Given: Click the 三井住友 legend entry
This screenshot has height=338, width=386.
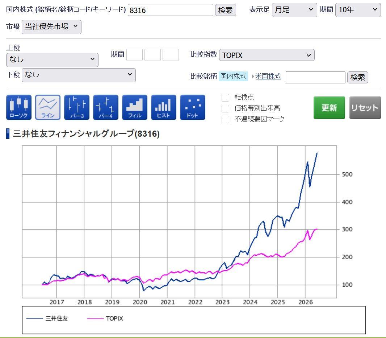Looking at the screenshot, I should point(47,318).
